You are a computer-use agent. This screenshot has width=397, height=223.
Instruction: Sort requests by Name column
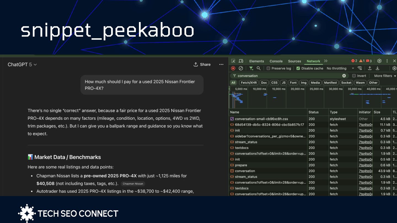point(268,112)
